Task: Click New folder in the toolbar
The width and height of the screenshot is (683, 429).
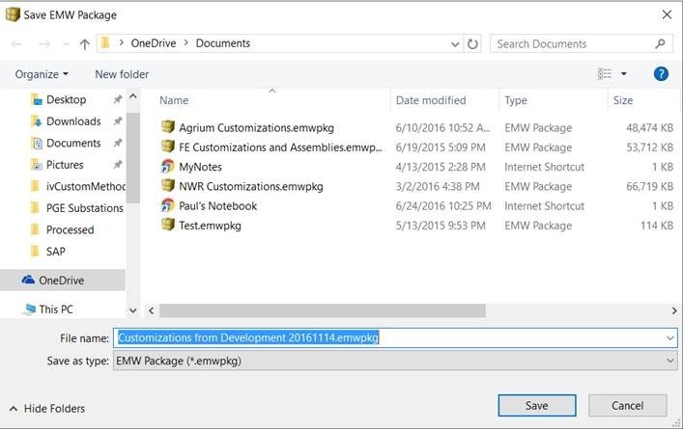Action: coord(122,74)
